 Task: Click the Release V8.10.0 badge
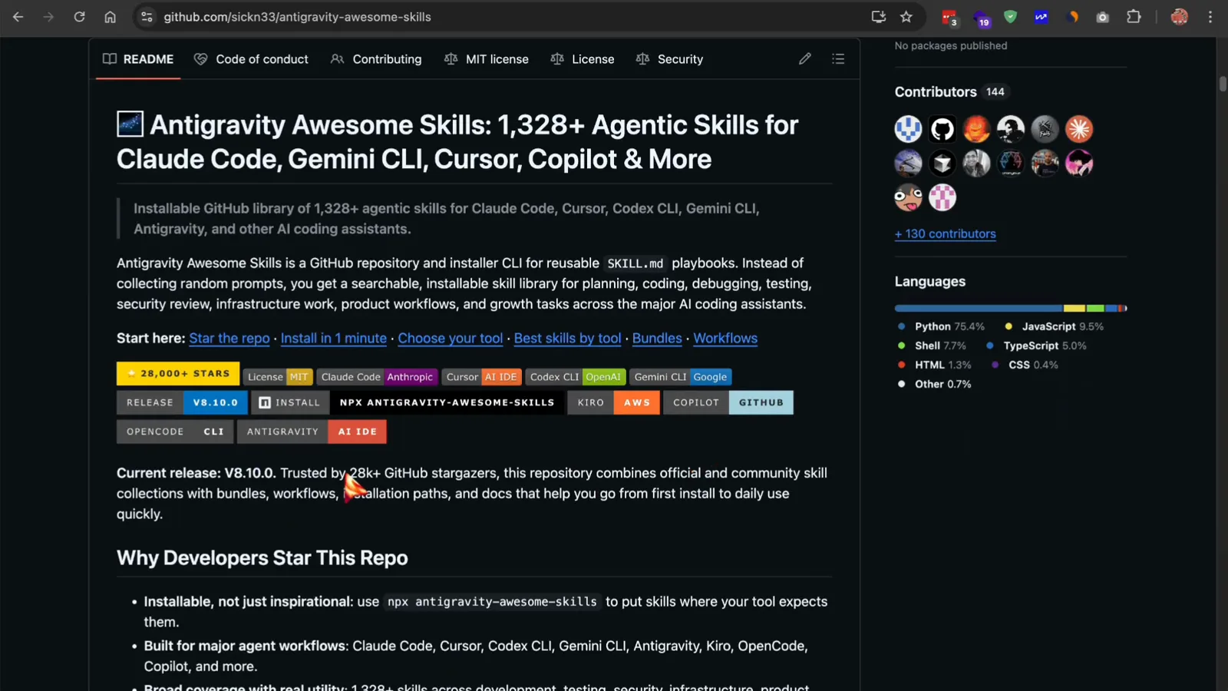point(182,402)
